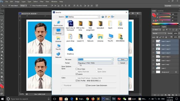This screenshot has width=180, height=101.
Task: Open Google Chrome from the taskbar
Action: point(87,99)
